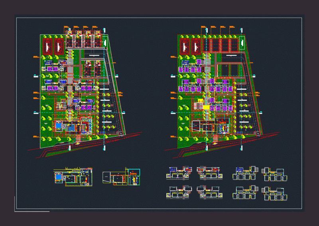Pick the top-left floor plan in the bottom-right group
Screen dimensions: 319x226
pyautogui.click(x=179, y=173)
